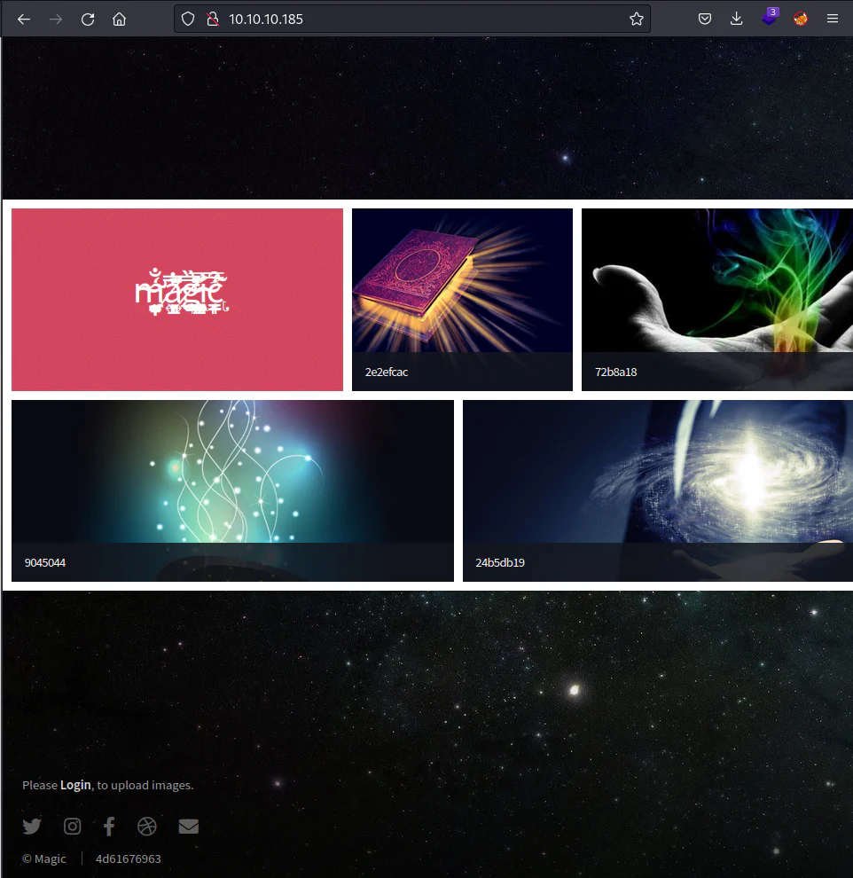
Task: Open the sparkle image 9045044
Action: [x=233, y=490]
